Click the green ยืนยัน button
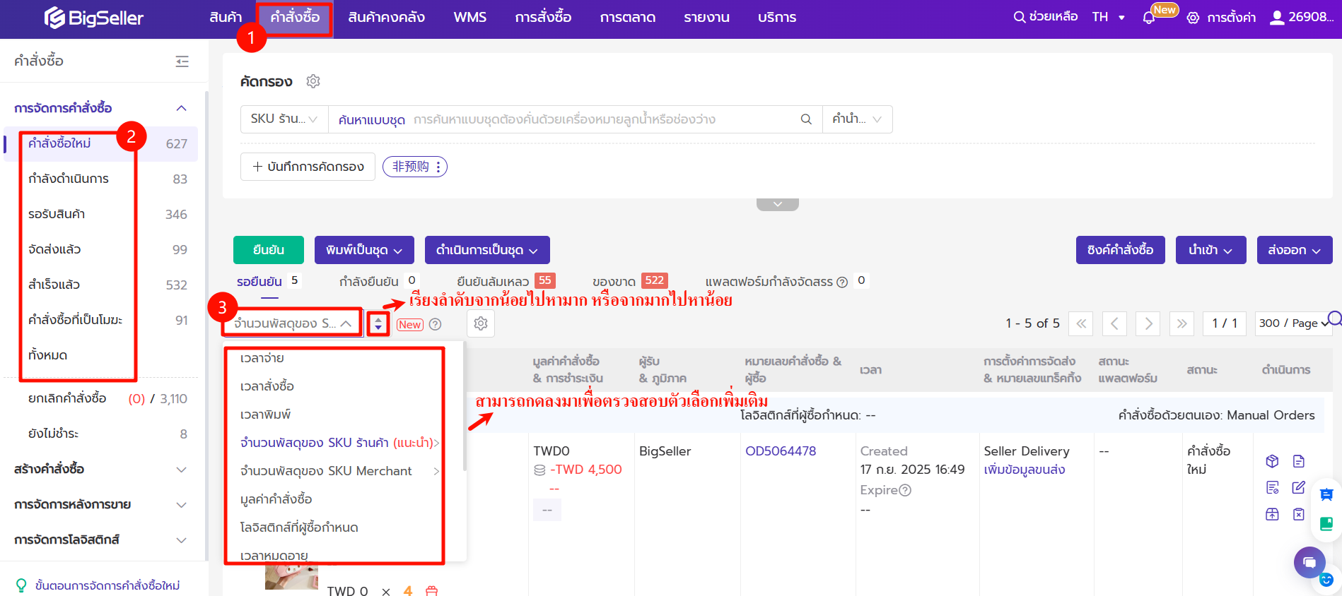Screen dimensions: 1342x596 click(268, 250)
